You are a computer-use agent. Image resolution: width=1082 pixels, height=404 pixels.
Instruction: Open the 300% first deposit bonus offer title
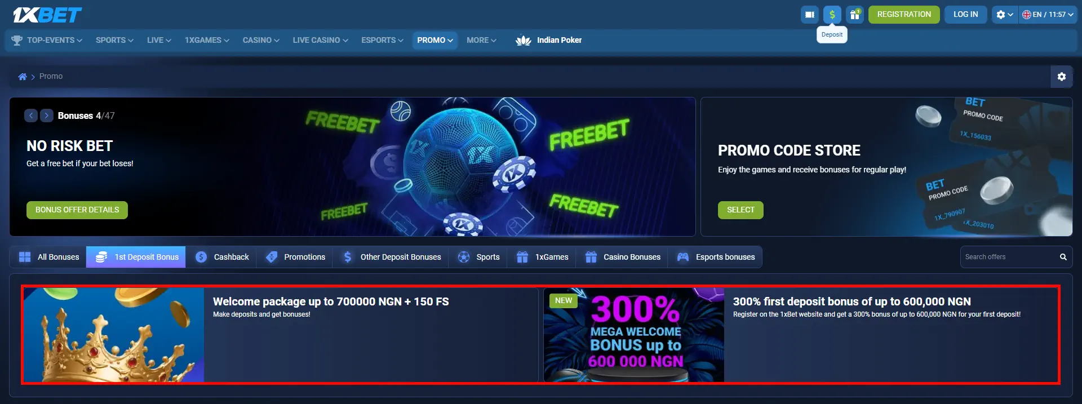coord(852,301)
